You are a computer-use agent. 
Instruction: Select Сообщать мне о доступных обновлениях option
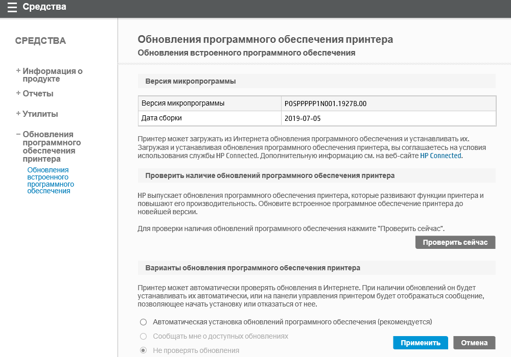point(144,337)
